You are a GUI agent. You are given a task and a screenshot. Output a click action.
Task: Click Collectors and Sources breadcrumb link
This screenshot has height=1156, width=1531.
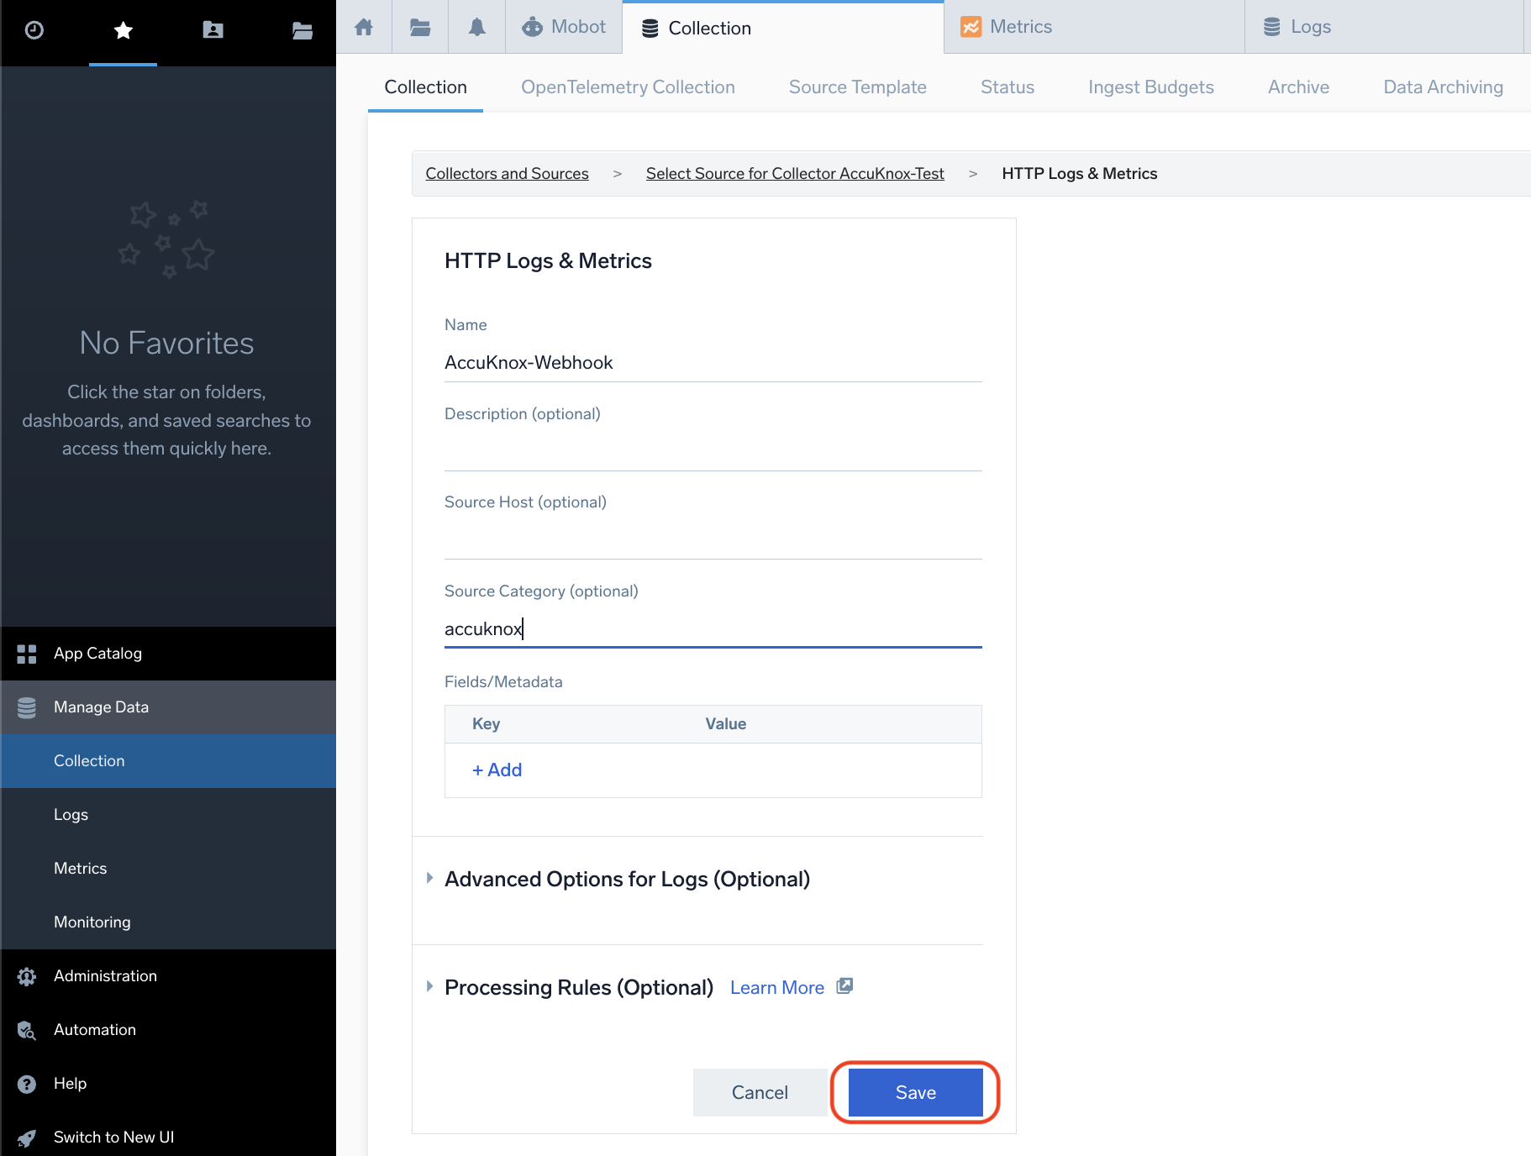tap(507, 174)
